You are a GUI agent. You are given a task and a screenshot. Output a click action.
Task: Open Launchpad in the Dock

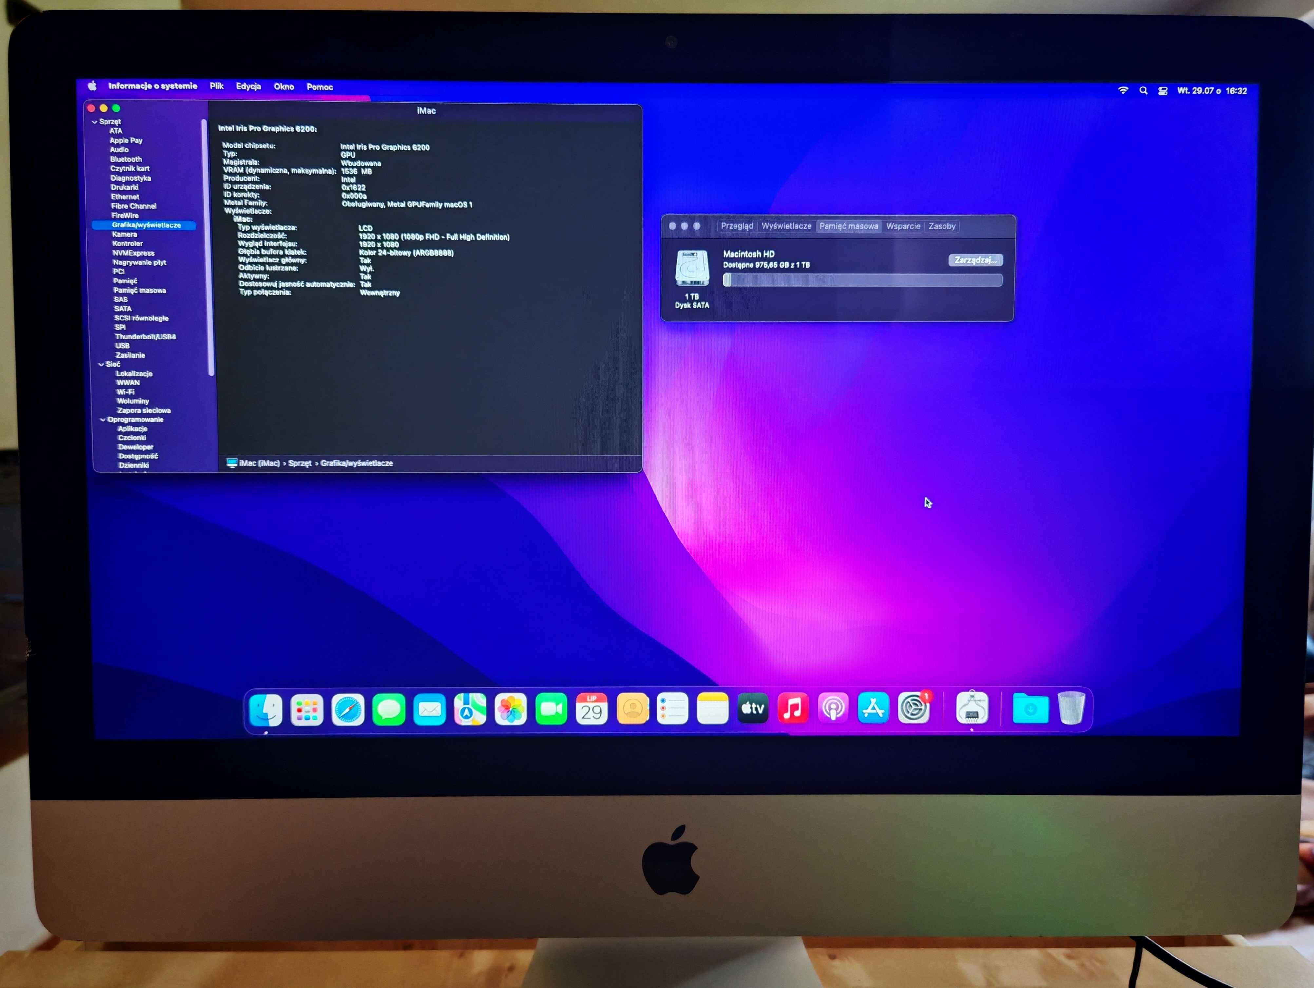tap(307, 710)
